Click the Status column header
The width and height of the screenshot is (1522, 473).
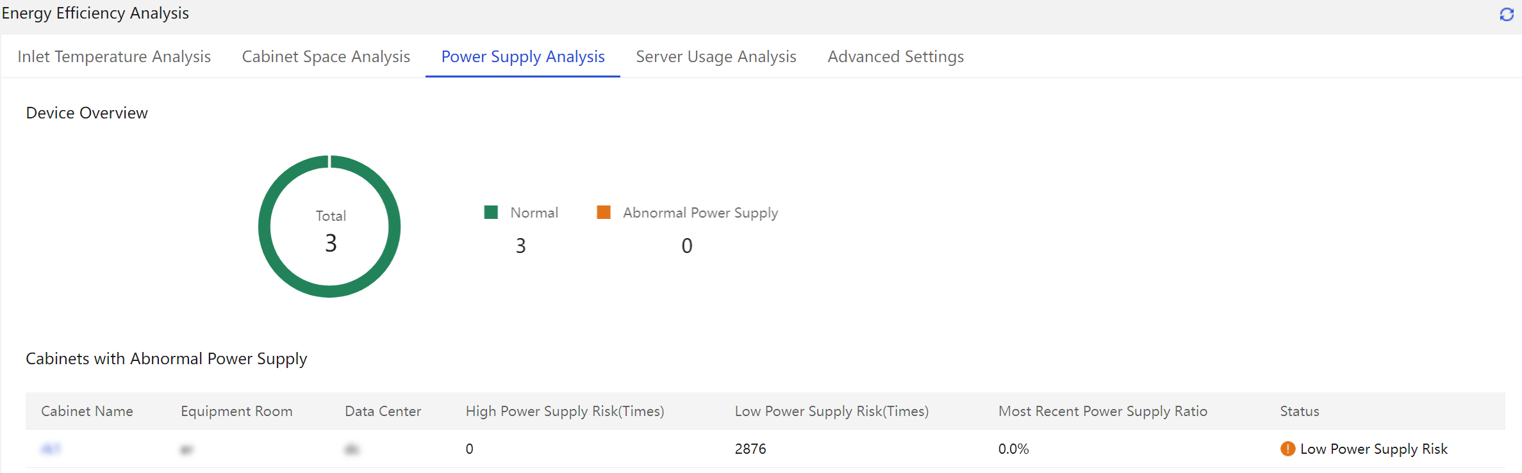pyautogui.click(x=1300, y=411)
